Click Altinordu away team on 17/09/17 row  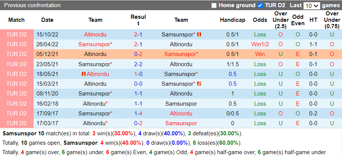coord(181,114)
